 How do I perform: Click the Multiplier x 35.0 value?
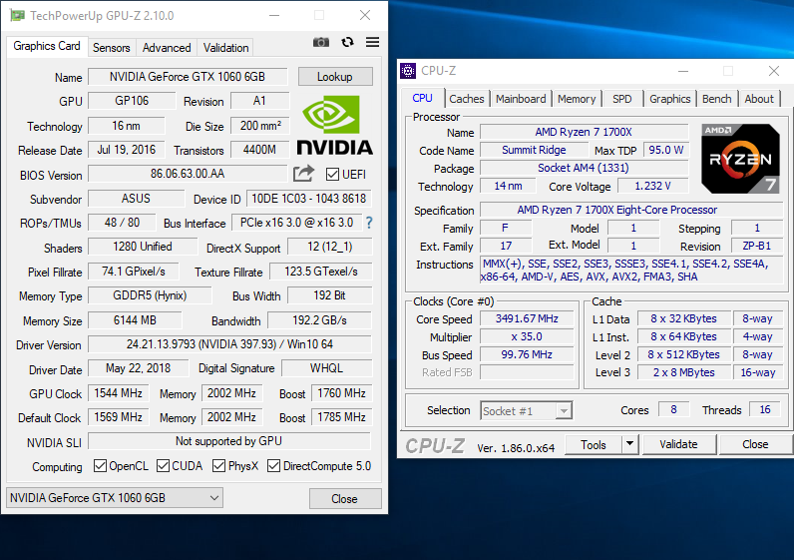click(x=527, y=336)
